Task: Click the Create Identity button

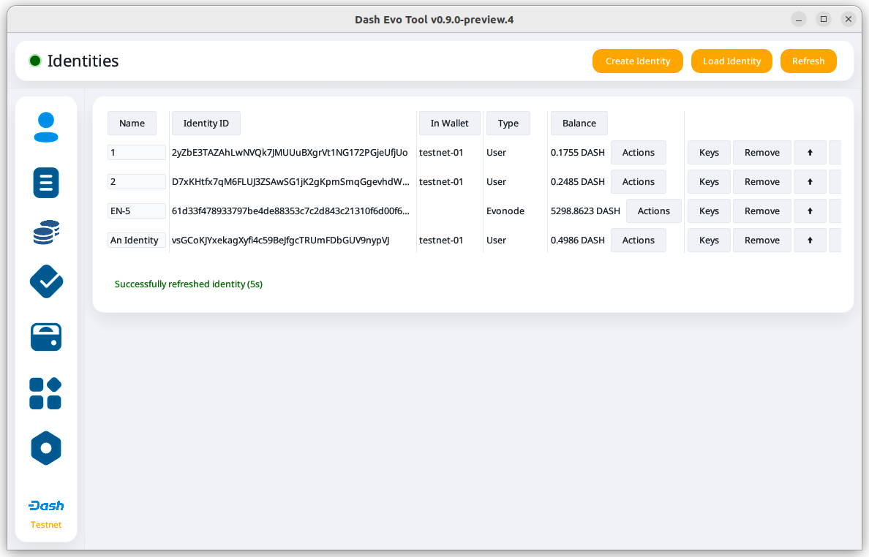Action: pos(637,61)
